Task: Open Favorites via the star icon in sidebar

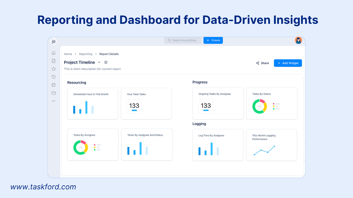Action: coord(54,69)
